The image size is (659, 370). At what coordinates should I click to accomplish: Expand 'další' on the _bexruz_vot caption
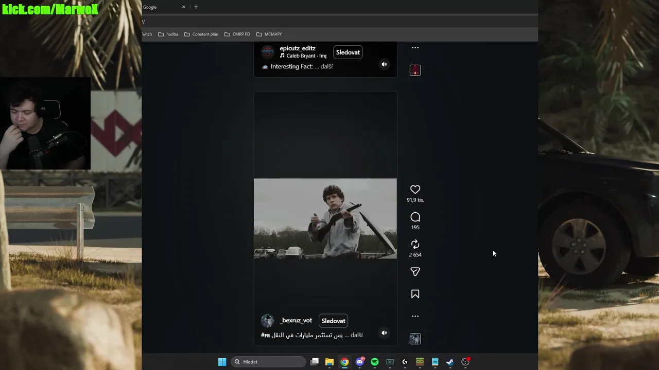pyautogui.click(x=356, y=335)
